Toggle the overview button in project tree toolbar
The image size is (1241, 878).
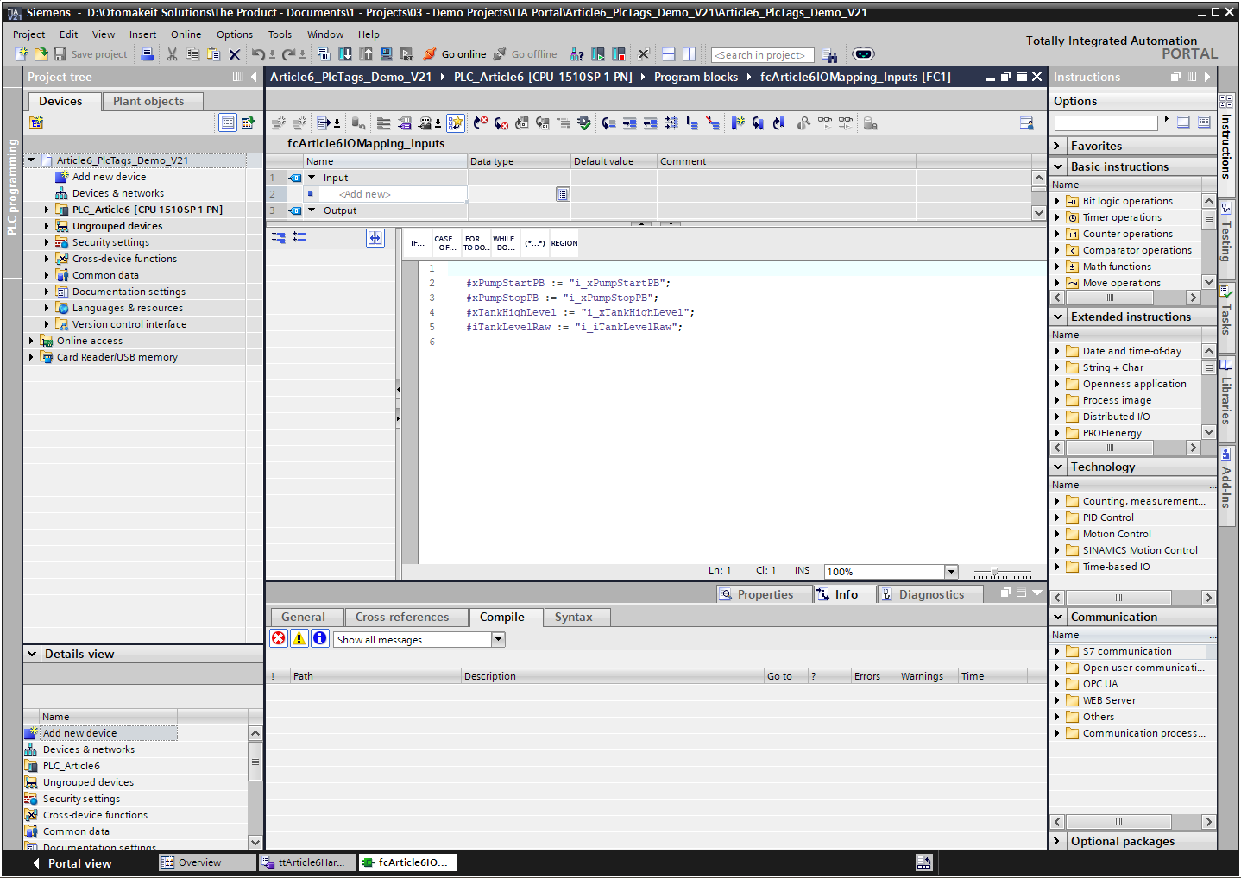(x=249, y=122)
